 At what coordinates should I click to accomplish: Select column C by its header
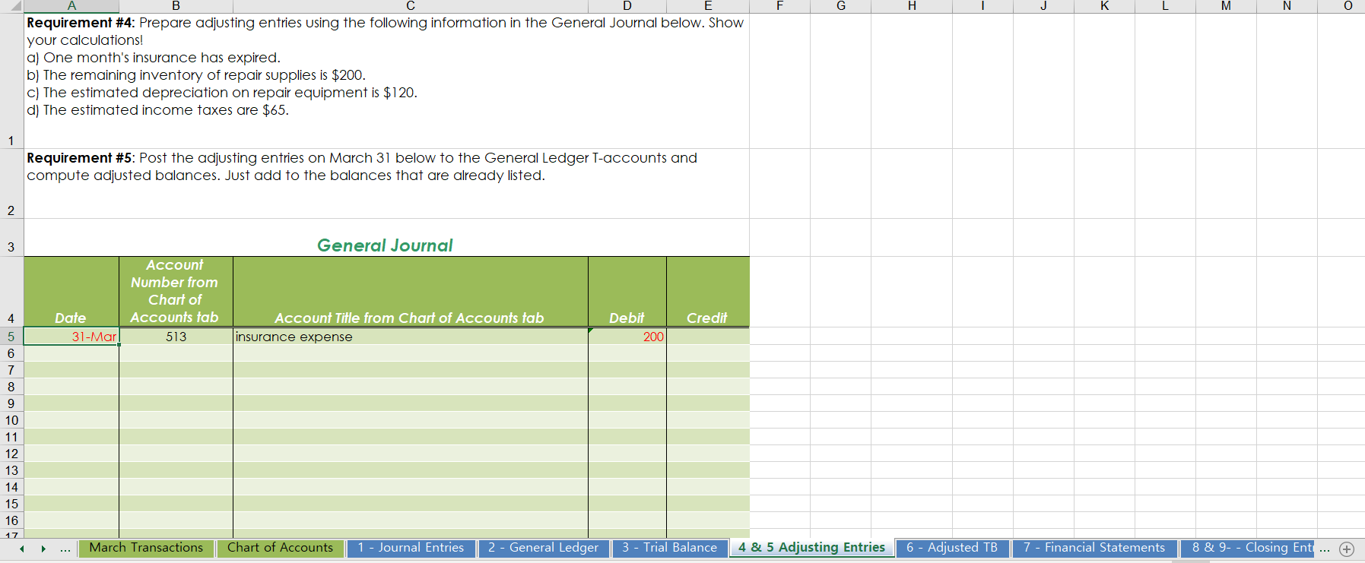411,6
